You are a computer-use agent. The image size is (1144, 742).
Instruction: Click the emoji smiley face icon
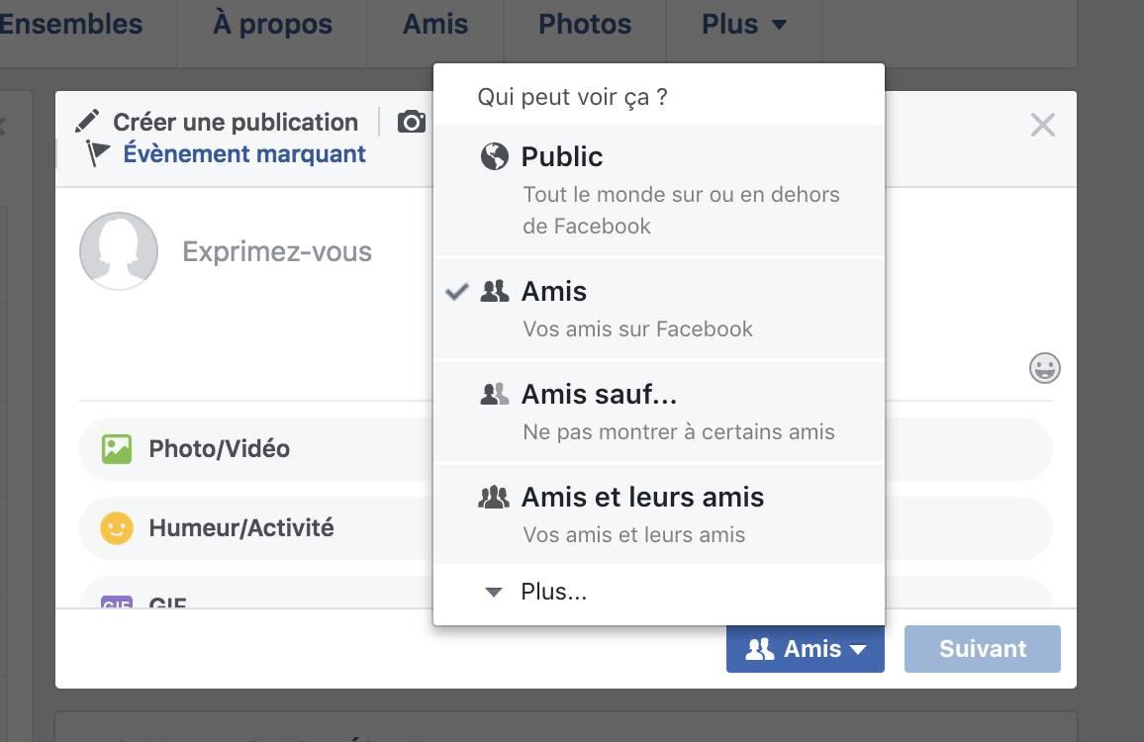click(1044, 368)
